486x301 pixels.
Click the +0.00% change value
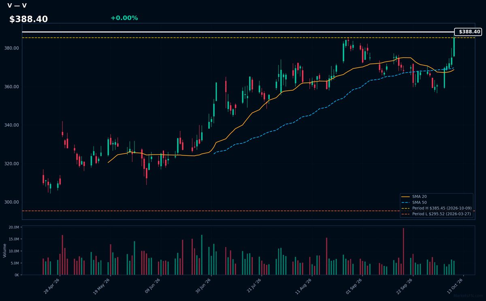[124, 18]
